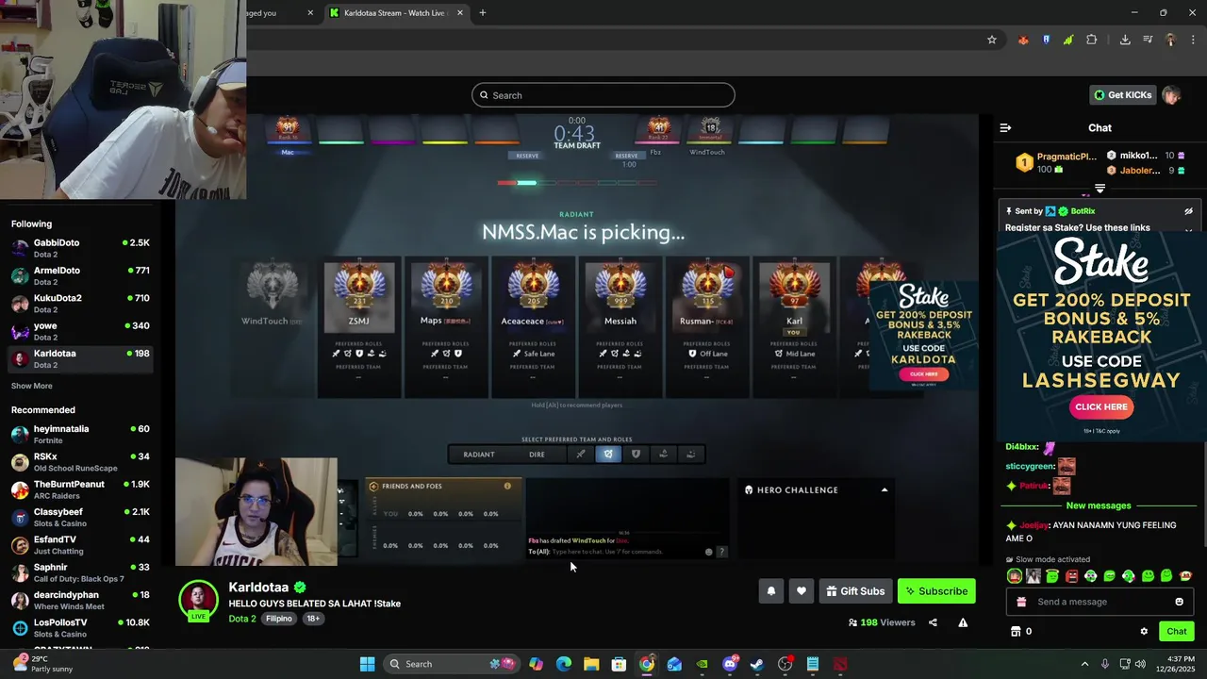The image size is (1207, 679).
Task: Expand the gift leaderboard down arrow
Action: click(x=1100, y=189)
